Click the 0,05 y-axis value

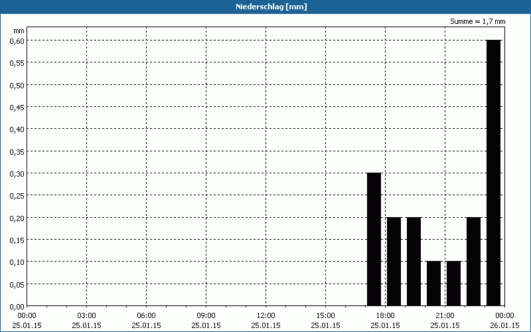(17, 284)
